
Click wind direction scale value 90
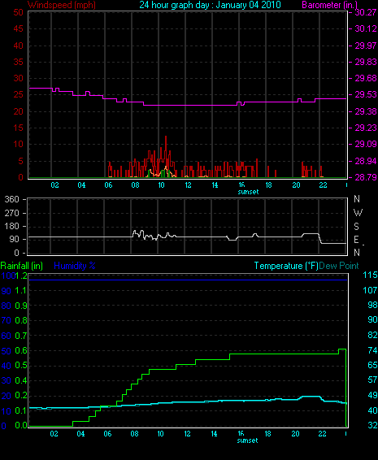14,240
